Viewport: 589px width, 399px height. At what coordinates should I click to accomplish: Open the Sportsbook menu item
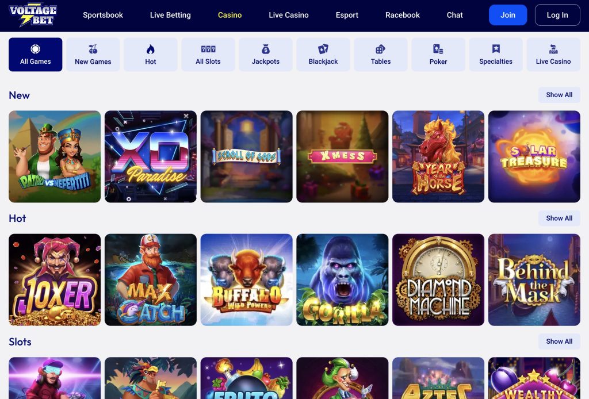click(103, 15)
